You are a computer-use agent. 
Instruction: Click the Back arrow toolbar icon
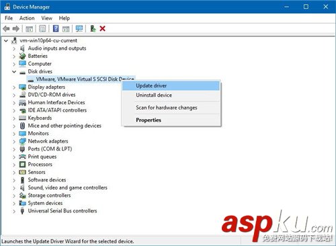(6, 28)
